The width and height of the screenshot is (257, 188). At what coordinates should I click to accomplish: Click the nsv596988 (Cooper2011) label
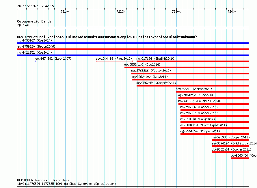click(231, 137)
